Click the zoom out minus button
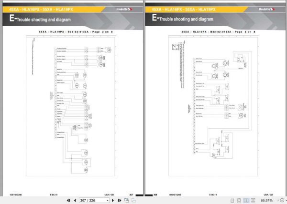Viewport: 287px width, 204px height. pos(282,200)
